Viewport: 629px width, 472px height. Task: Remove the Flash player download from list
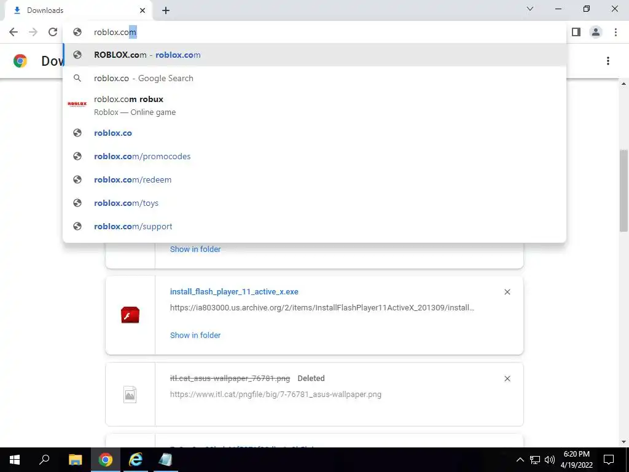(507, 292)
